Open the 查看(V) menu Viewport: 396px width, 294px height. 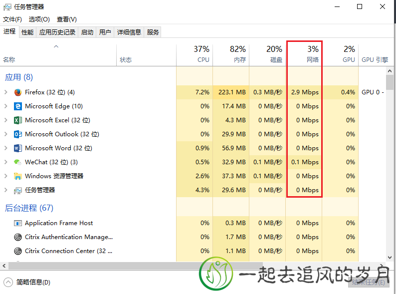(x=67, y=19)
